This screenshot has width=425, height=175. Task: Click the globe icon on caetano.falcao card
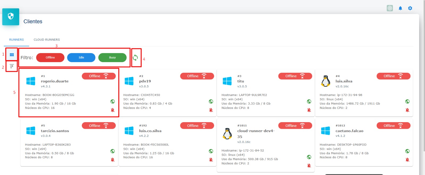[x=407, y=151]
